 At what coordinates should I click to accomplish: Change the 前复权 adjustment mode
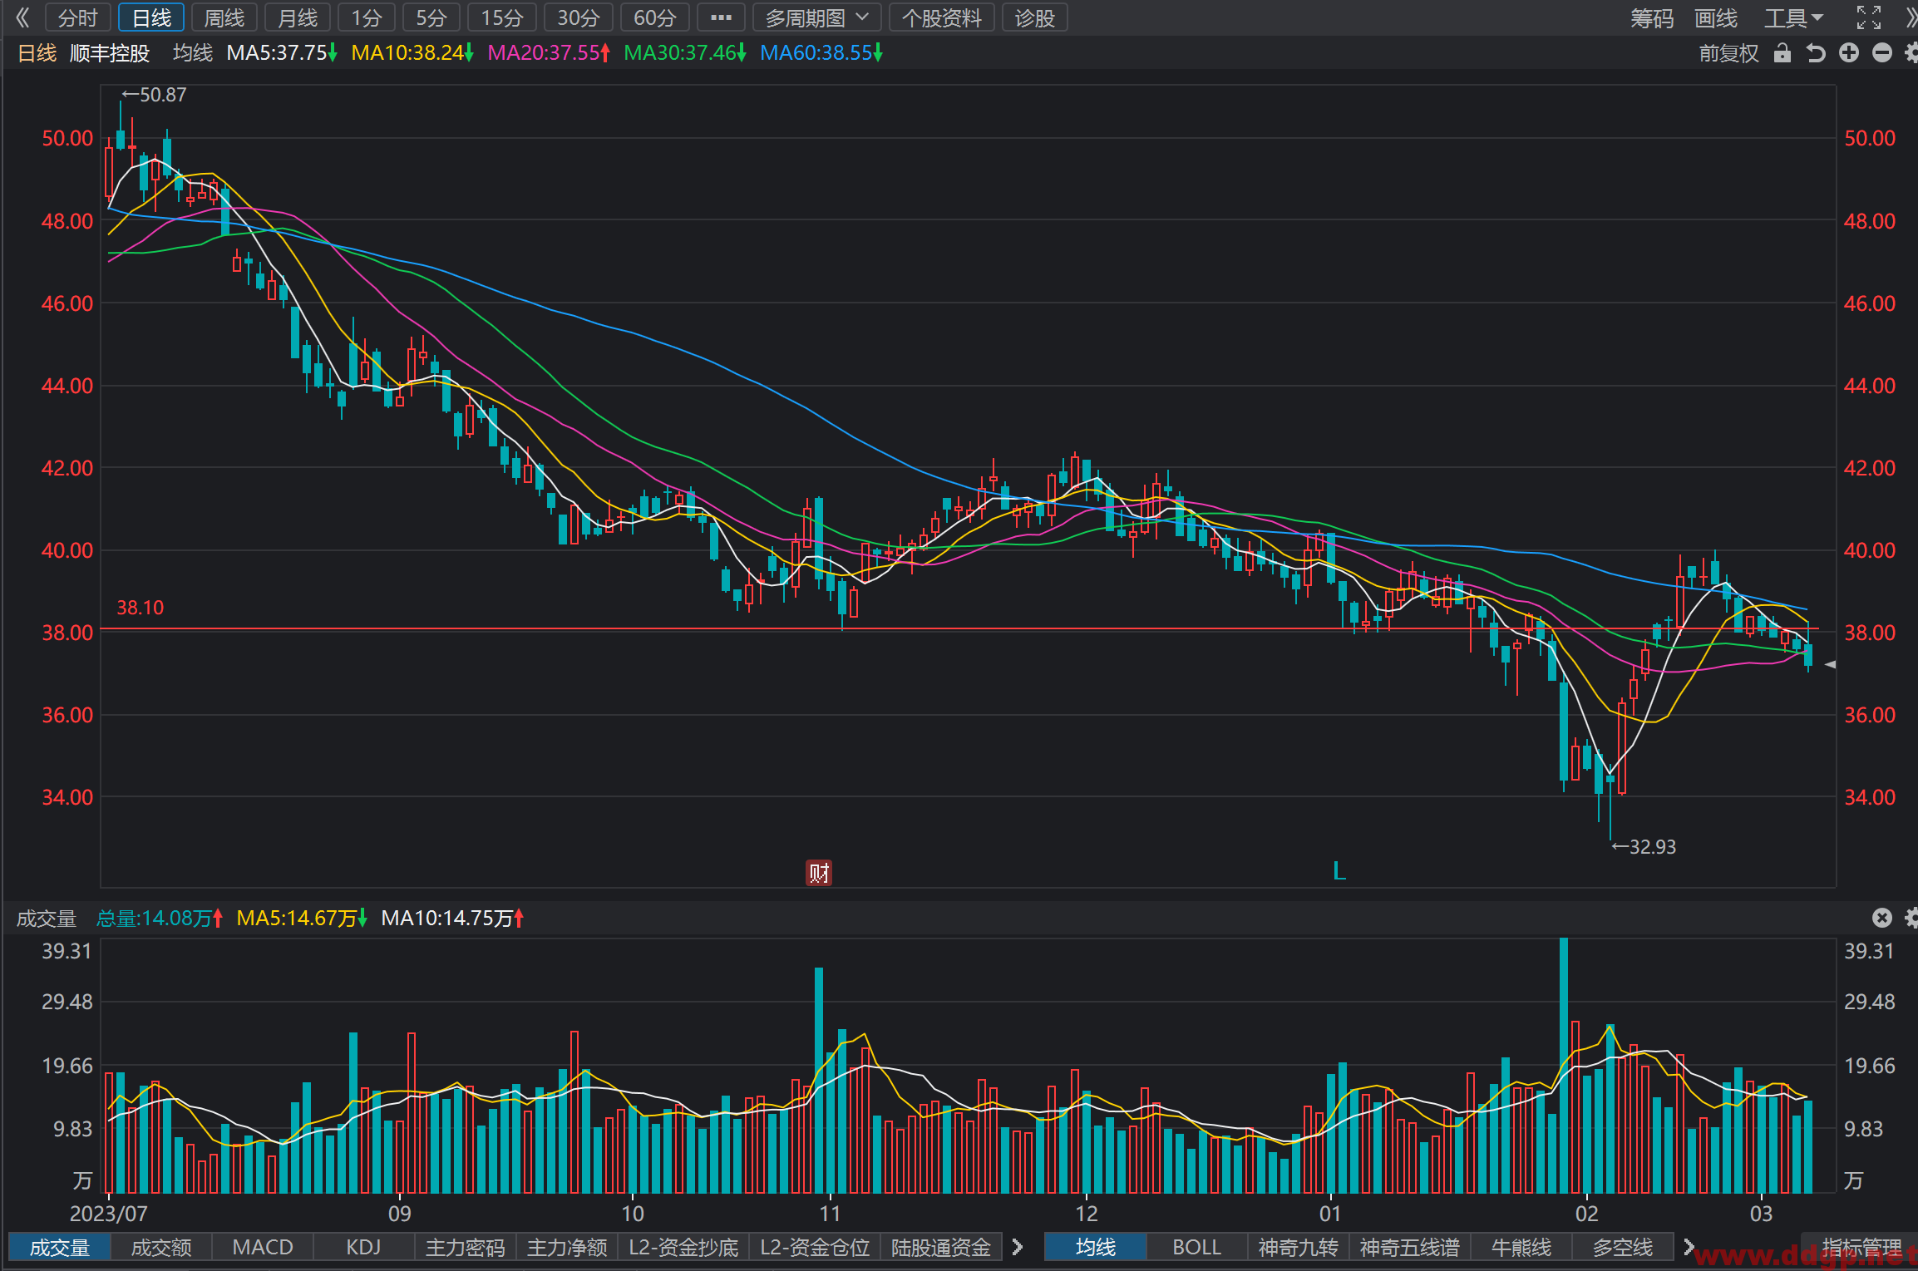(1729, 53)
